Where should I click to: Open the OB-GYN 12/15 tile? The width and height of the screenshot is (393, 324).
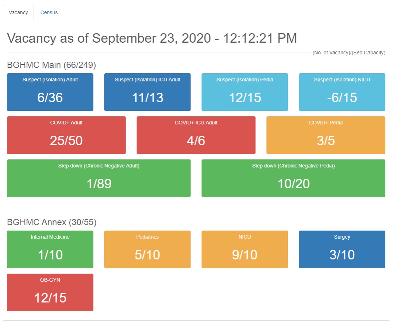click(50, 292)
